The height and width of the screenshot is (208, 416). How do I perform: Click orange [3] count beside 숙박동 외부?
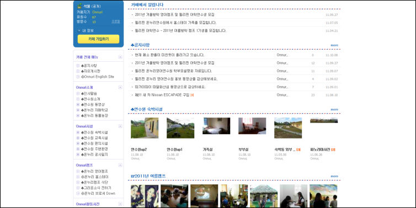298,150
